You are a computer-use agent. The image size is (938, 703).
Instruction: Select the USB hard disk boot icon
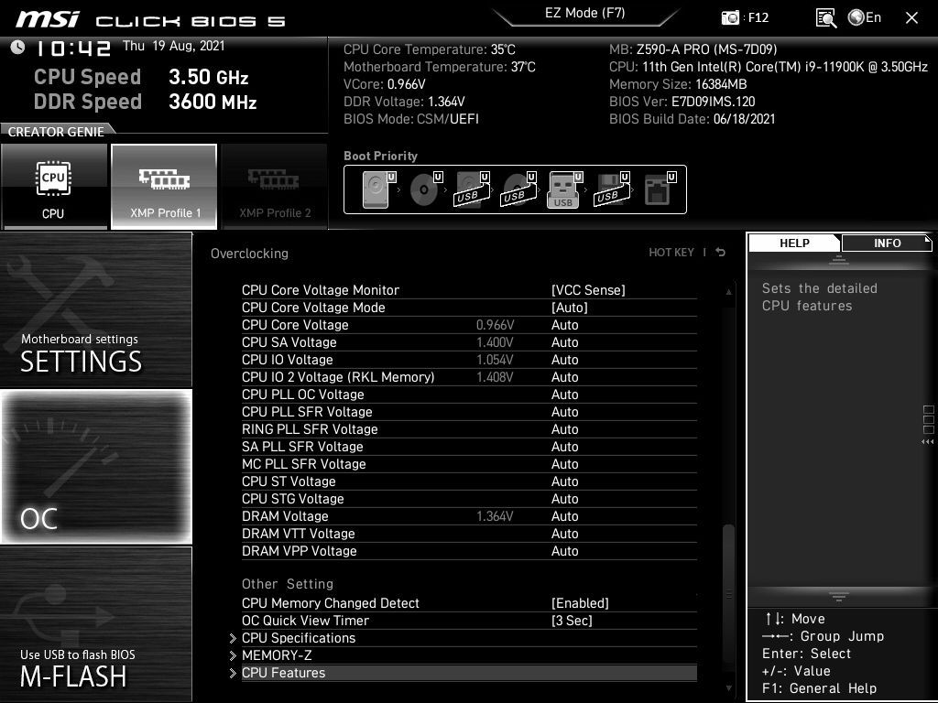473,189
